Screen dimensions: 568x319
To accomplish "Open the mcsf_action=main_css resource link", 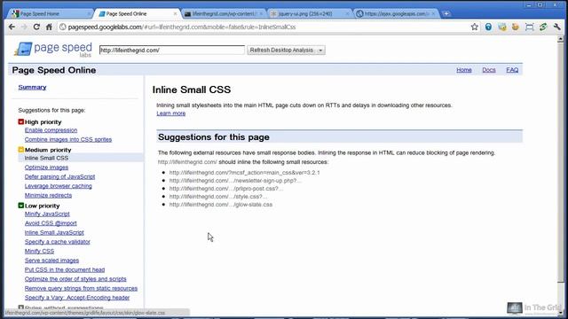I will click(x=245, y=173).
